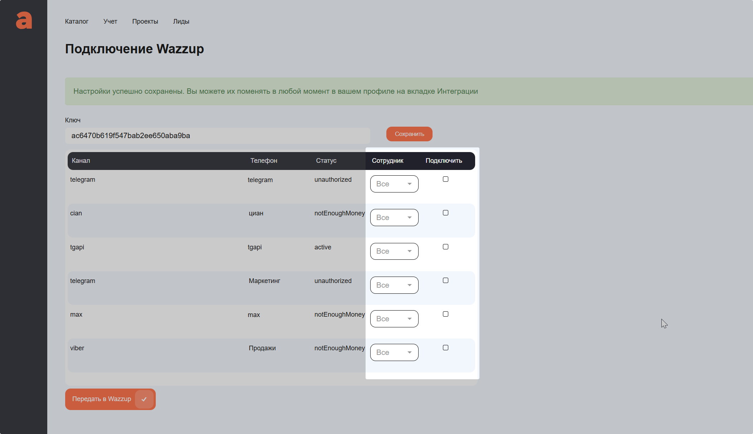The width and height of the screenshot is (753, 434).
Task: Check the connect box for tgapi channel
Action: point(445,247)
